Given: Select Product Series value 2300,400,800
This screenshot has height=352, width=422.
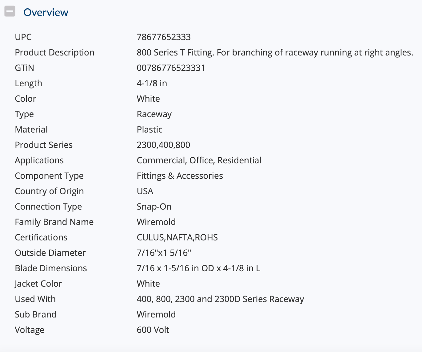Looking at the screenshot, I should [163, 145].
